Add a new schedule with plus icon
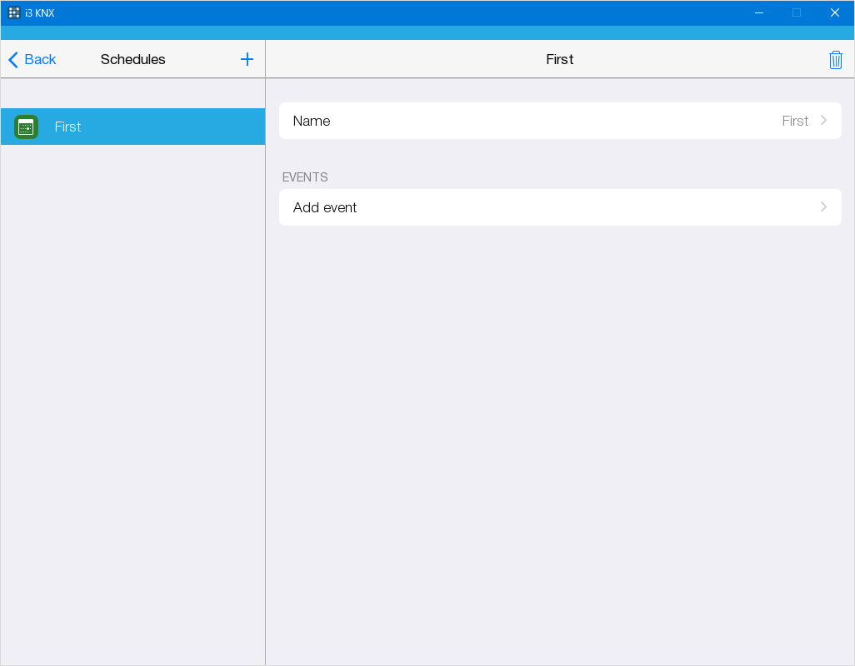Image resolution: width=855 pixels, height=666 pixels. coord(247,59)
